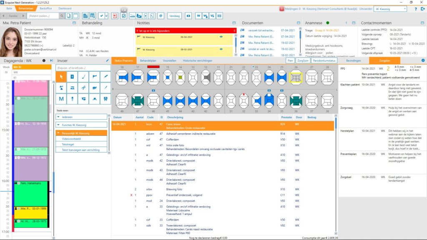Click the Patient zoeken search field

[43, 16]
